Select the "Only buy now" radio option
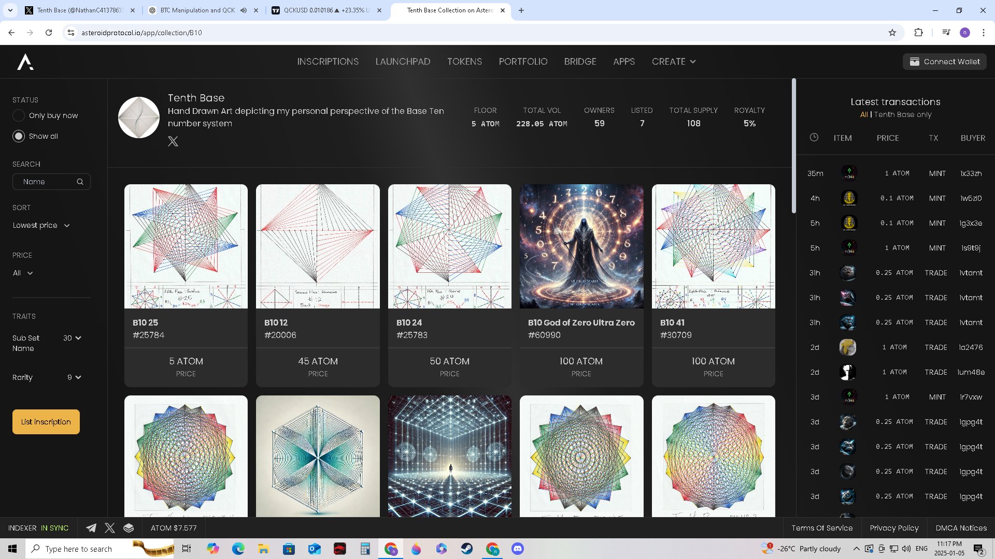The image size is (995, 559). pos(19,115)
